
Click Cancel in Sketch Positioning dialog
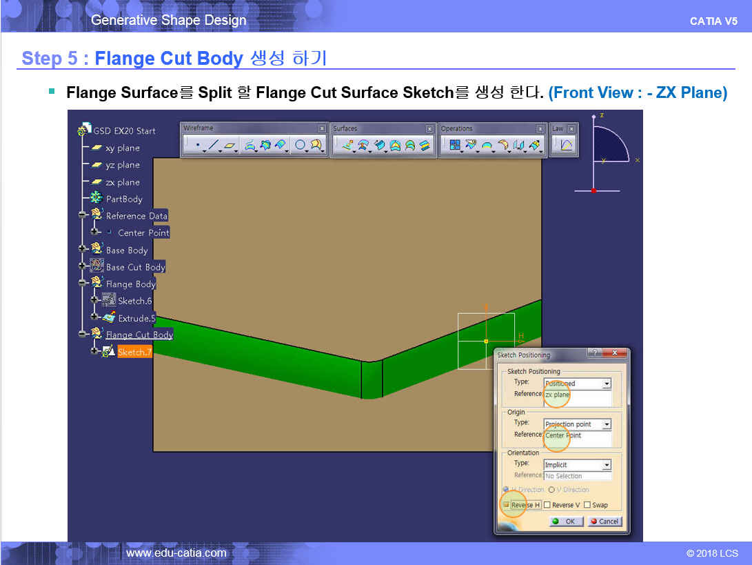click(x=604, y=522)
